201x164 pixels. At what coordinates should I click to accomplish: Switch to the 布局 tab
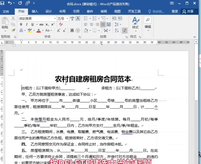[62, 11]
